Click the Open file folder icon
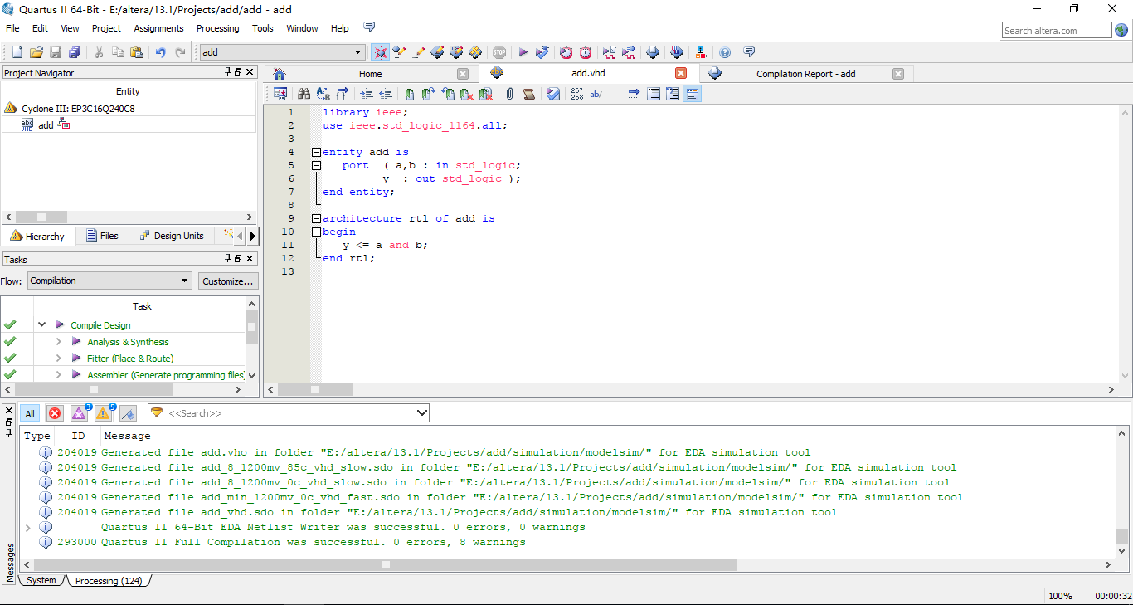 [36, 52]
